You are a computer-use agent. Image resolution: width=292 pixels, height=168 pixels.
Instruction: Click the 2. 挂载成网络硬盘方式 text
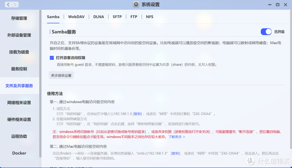[70, 119]
